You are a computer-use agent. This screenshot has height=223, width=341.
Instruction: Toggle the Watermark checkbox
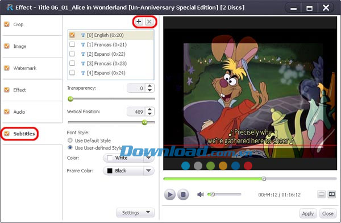7,68
